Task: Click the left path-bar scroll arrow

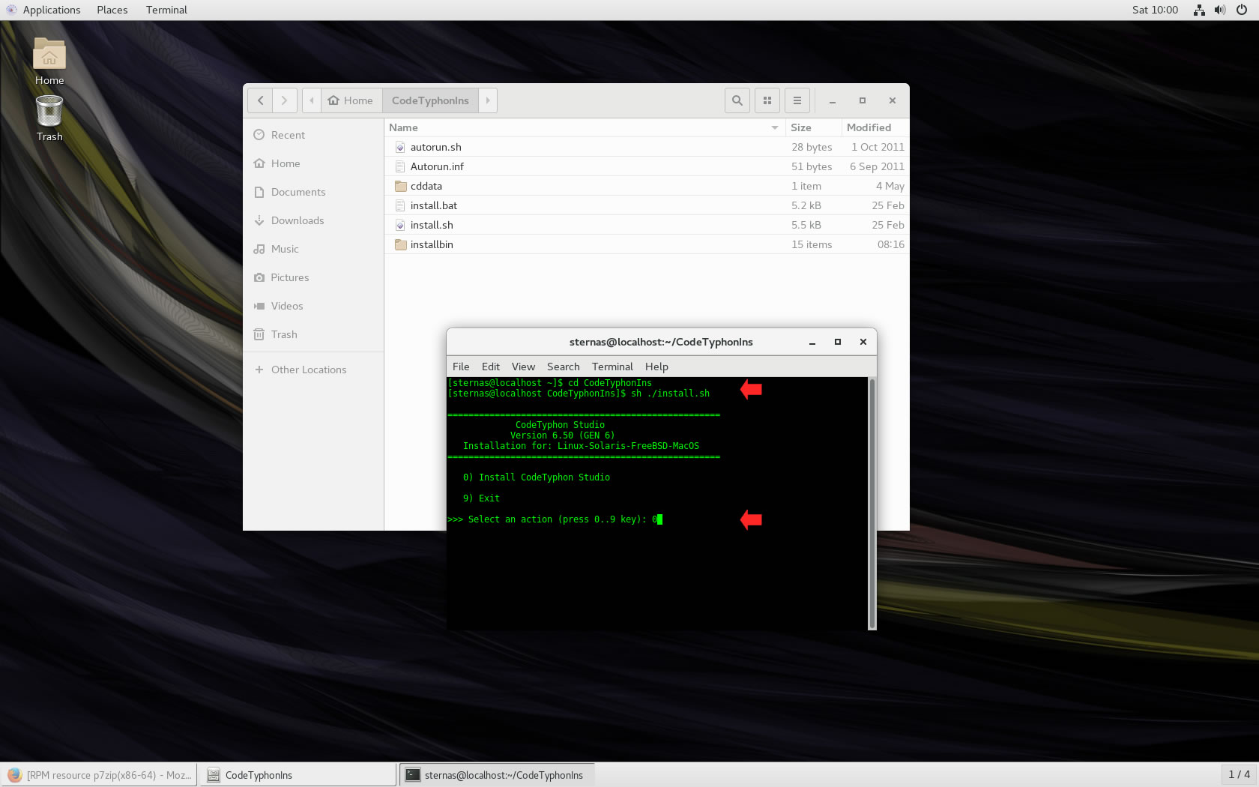Action: (x=312, y=100)
